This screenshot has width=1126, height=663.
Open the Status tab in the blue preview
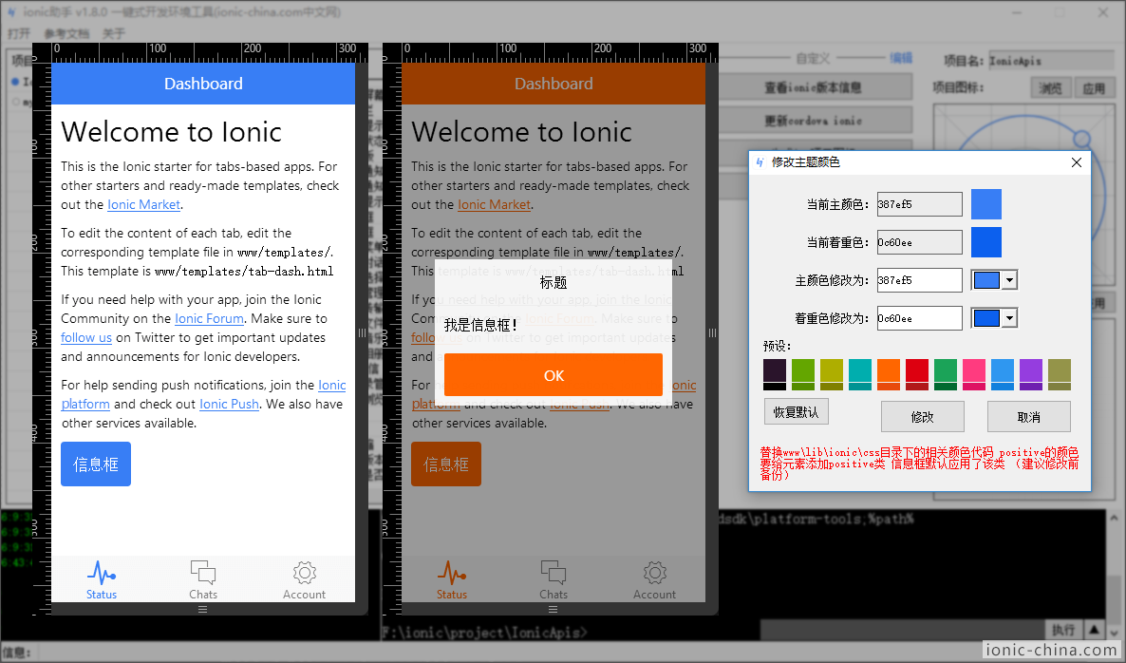102,579
